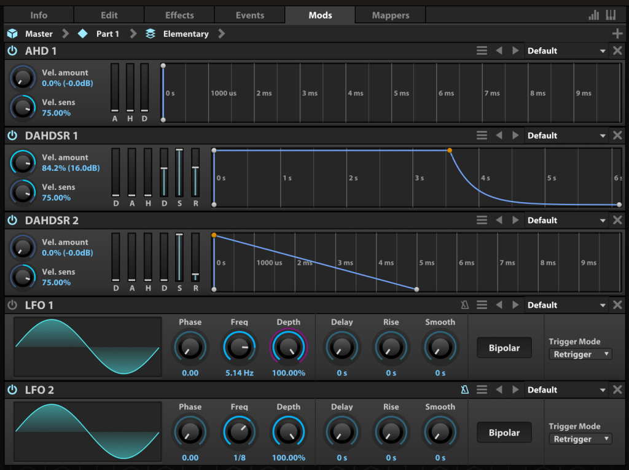Open LFO 1 Trigger Mode Retrigger dropdown
Screen dimensions: 629x470
click(x=580, y=354)
